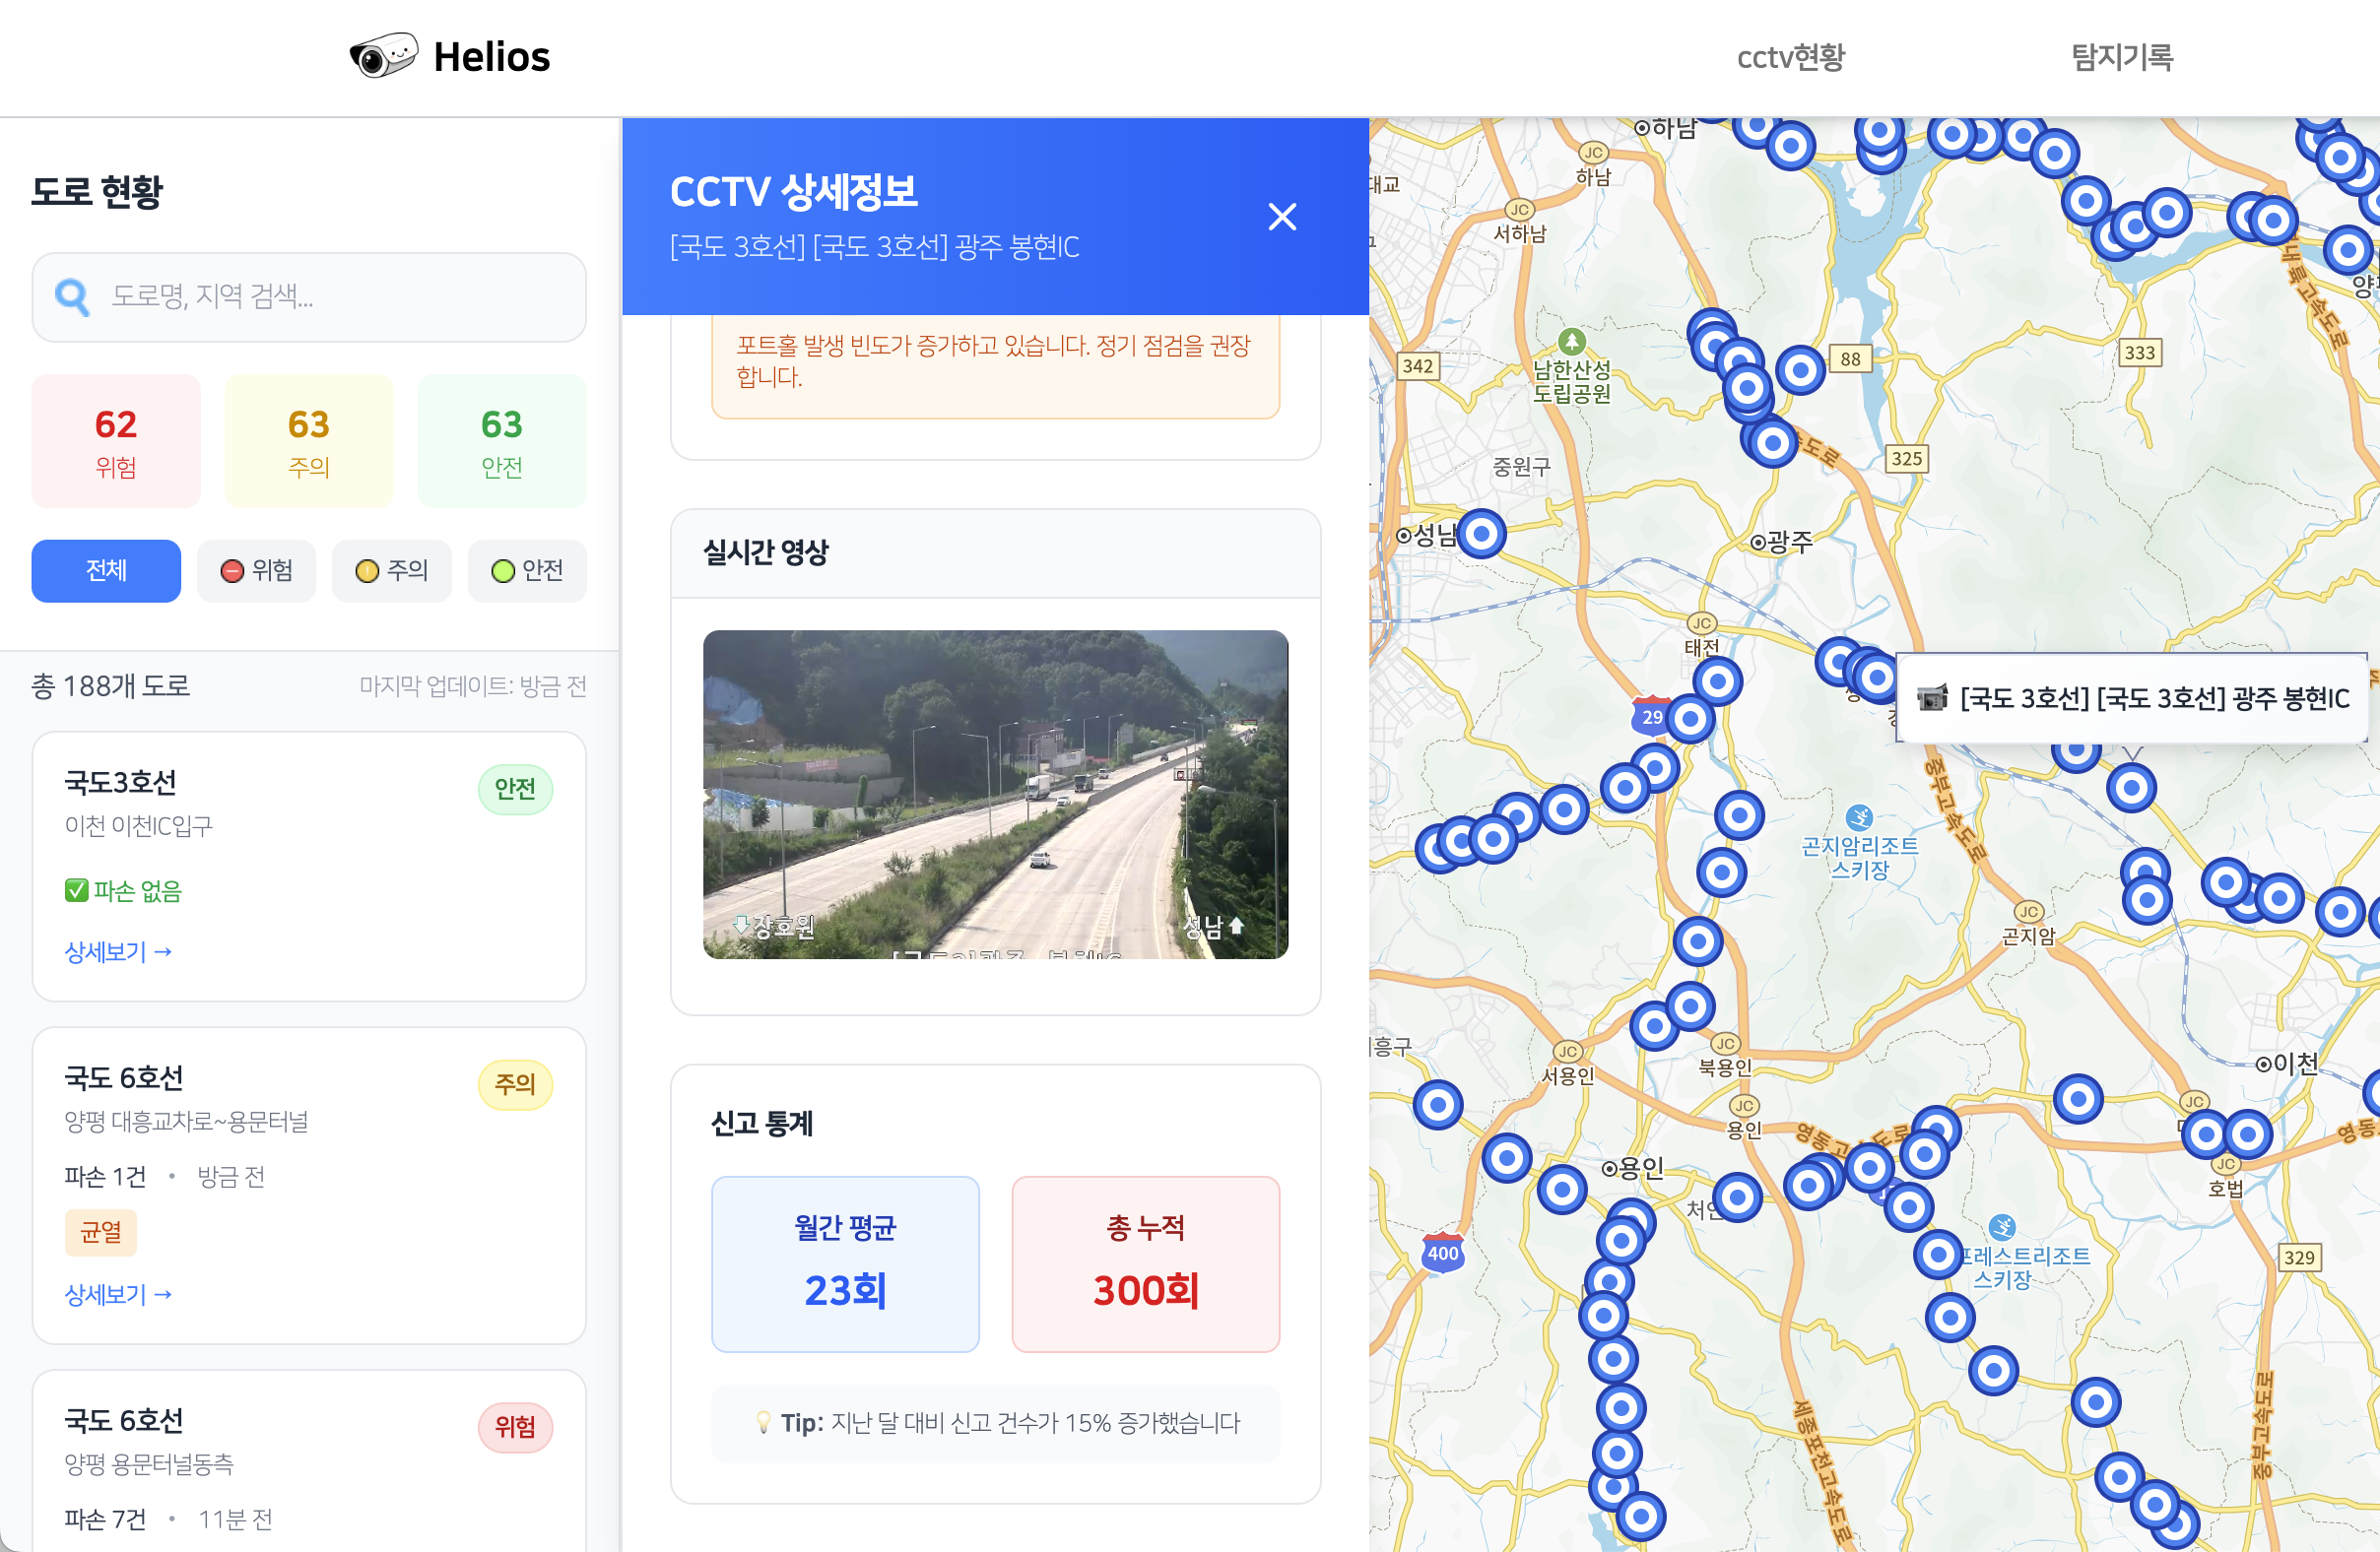This screenshot has height=1552, width=2380.
Task: Click the 남한산성 도립공원 tree icon
Action: 1572,342
